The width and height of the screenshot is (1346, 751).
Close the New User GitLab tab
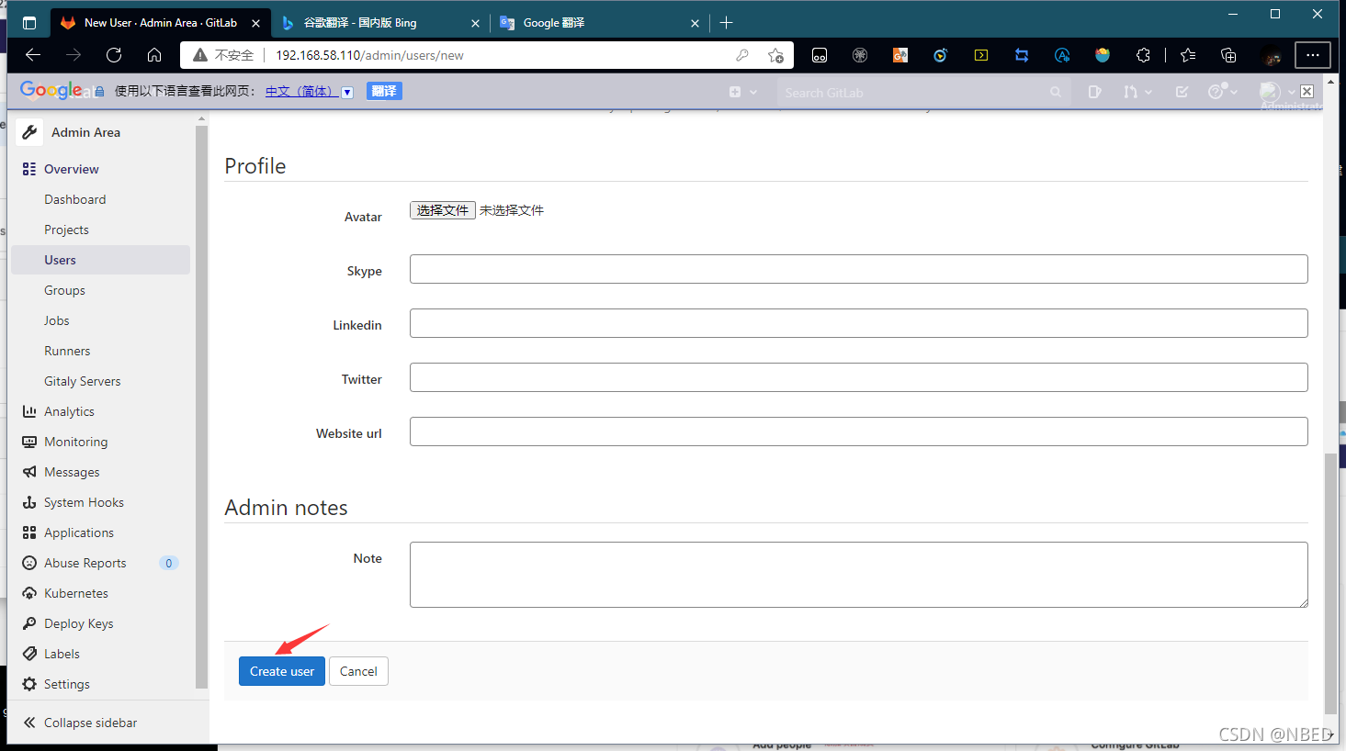click(x=255, y=23)
